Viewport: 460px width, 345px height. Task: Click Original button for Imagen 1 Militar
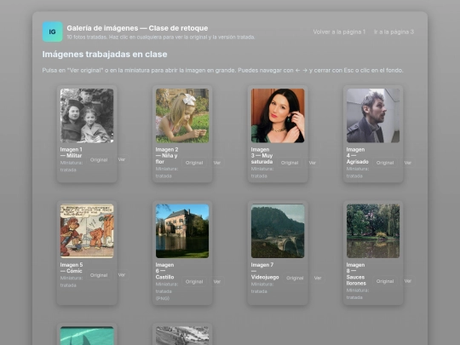click(x=99, y=159)
